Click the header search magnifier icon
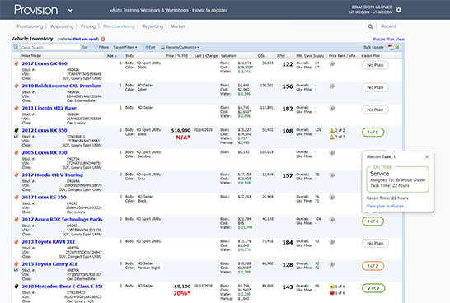This screenshot has height=303, width=450. pyautogui.click(x=370, y=26)
